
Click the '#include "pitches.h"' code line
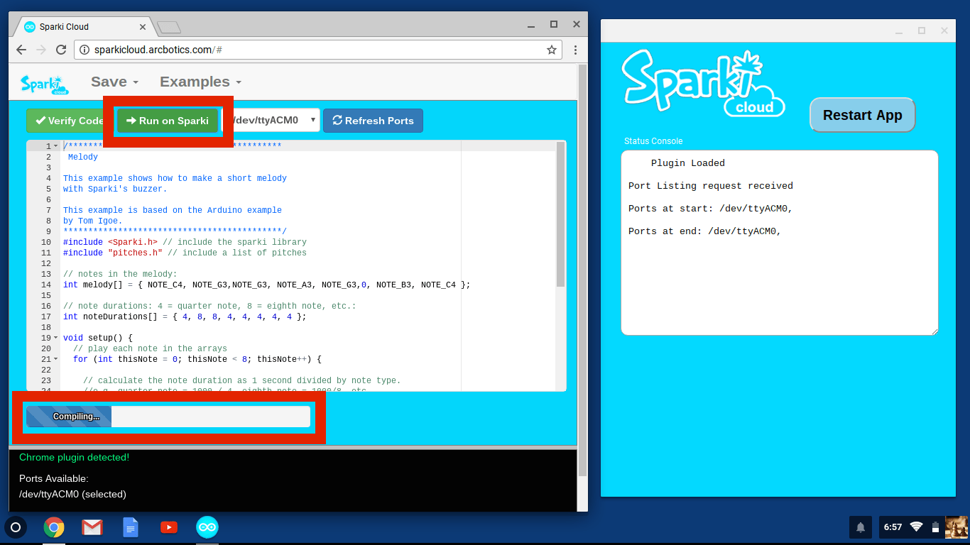click(185, 253)
